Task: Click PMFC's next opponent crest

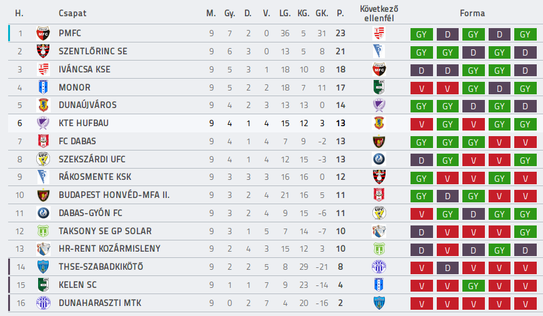Action: pyautogui.click(x=379, y=34)
